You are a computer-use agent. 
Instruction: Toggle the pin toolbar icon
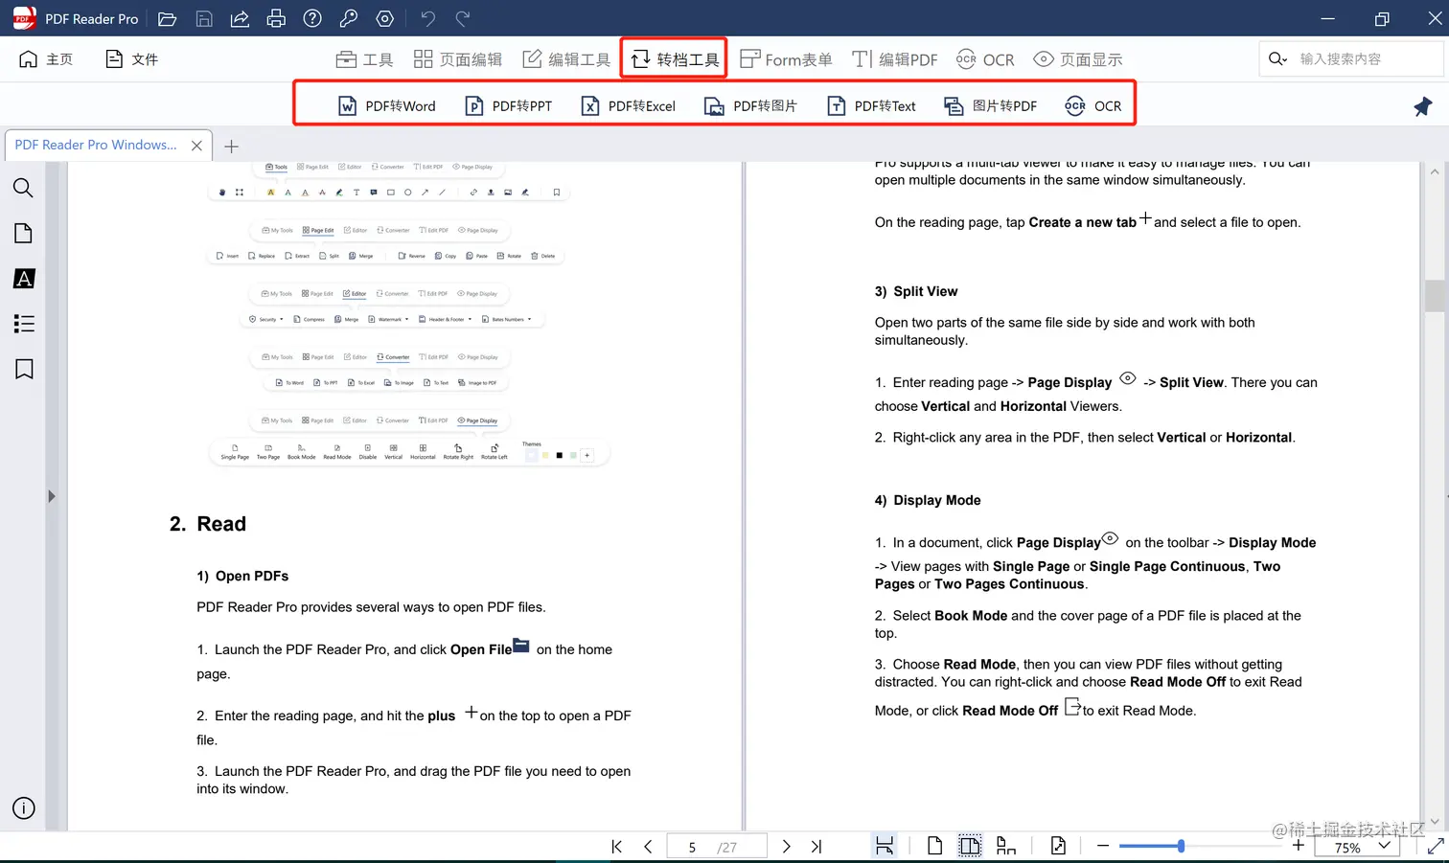click(1423, 106)
